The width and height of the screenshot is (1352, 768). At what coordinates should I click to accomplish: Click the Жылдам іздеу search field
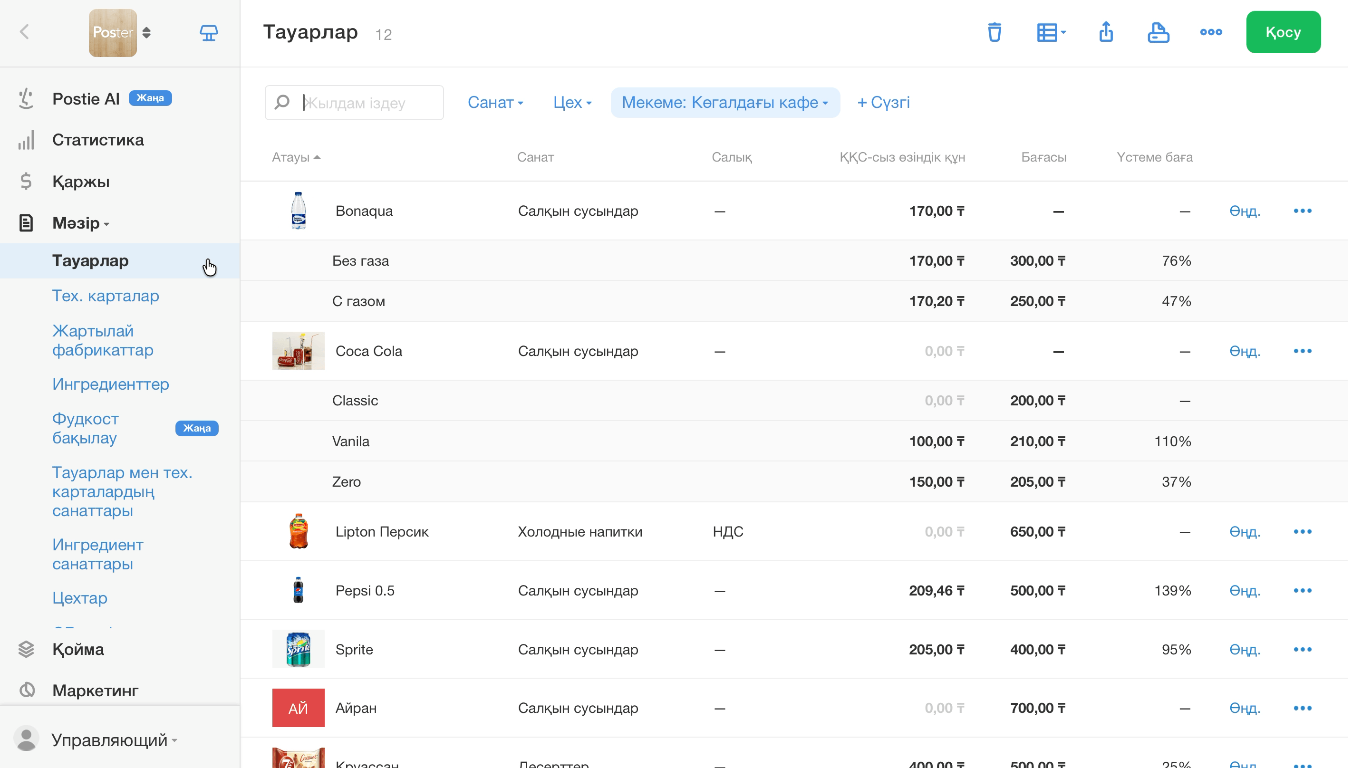(355, 103)
